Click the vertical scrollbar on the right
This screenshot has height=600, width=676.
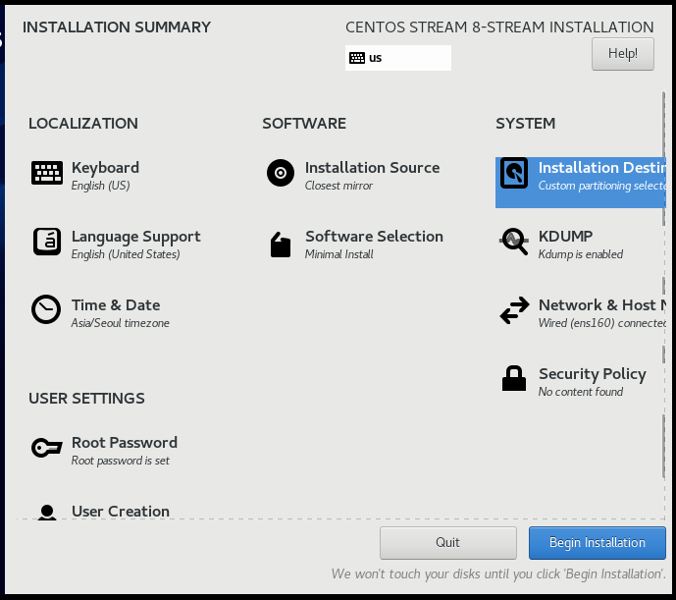point(663,285)
